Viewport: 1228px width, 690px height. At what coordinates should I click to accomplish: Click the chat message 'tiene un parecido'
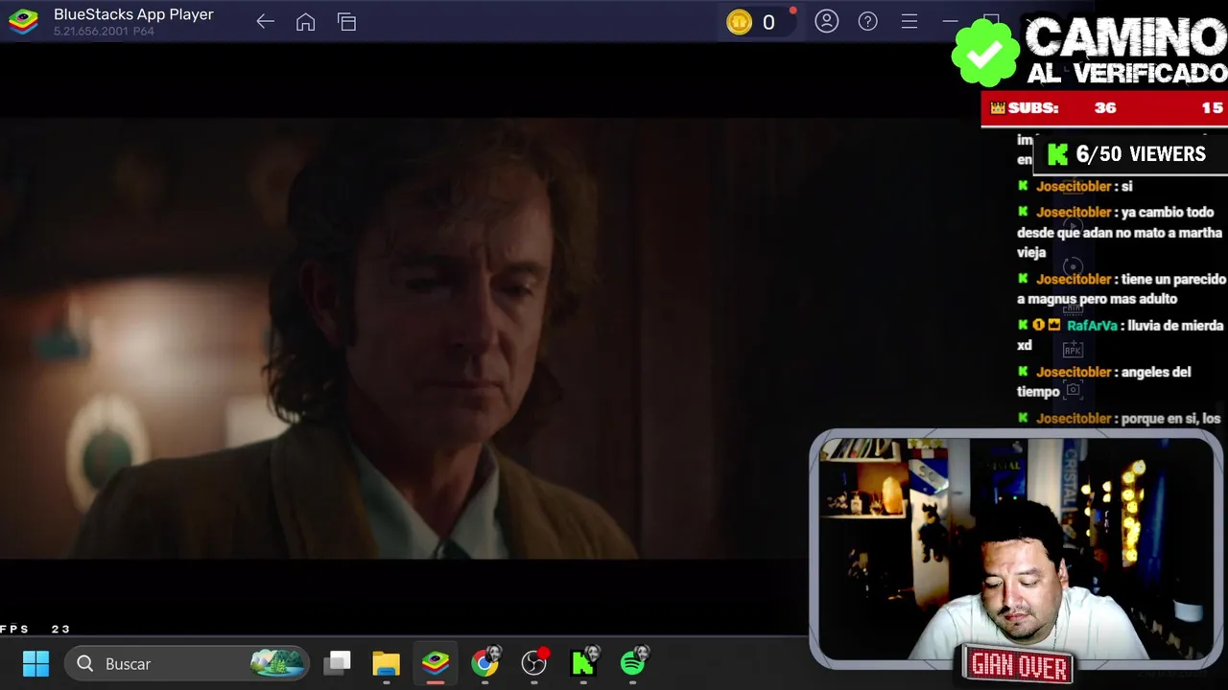tap(1122, 288)
